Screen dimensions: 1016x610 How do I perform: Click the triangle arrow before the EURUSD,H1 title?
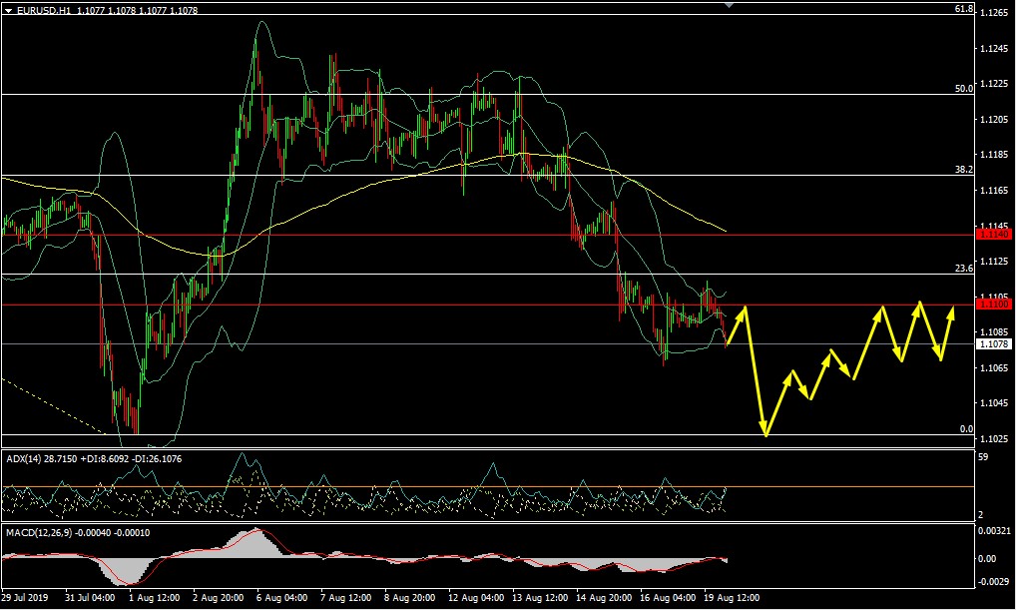[8, 9]
